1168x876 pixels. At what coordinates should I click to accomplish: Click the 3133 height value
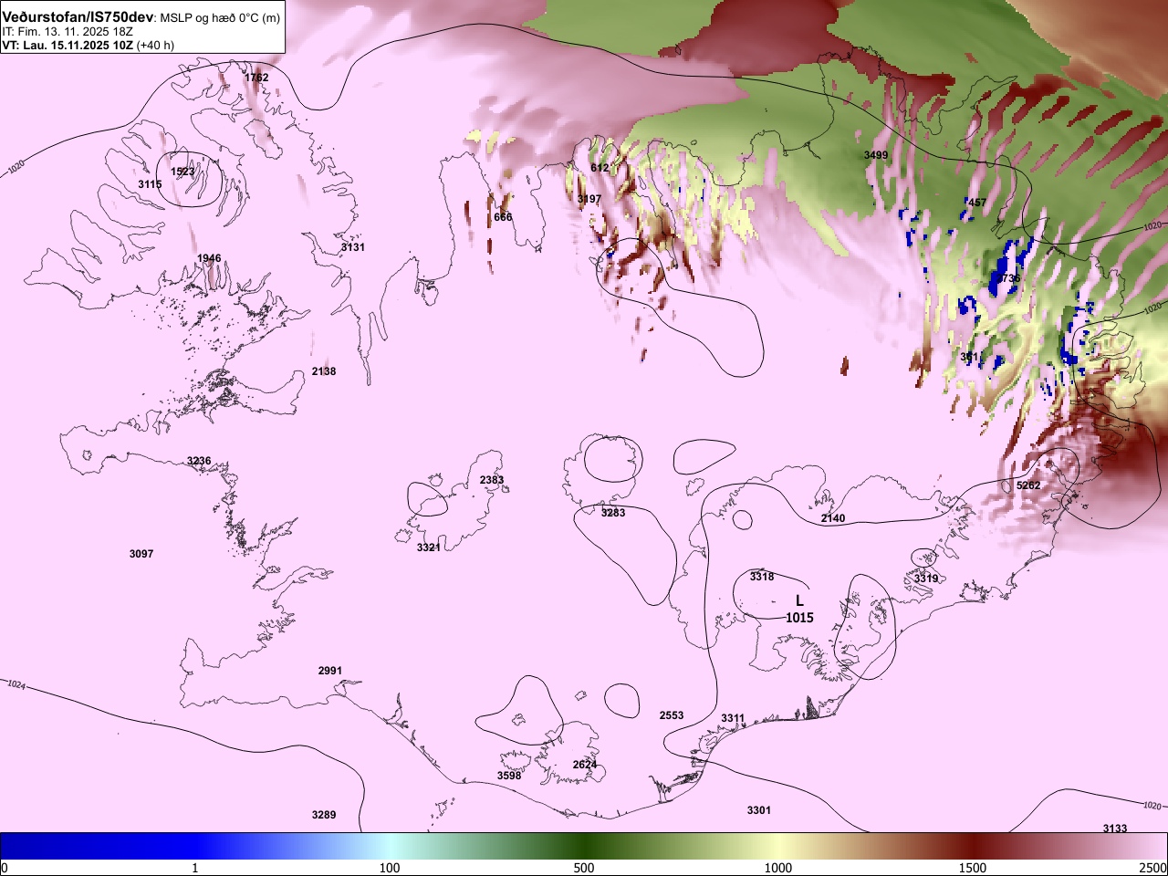(1115, 829)
